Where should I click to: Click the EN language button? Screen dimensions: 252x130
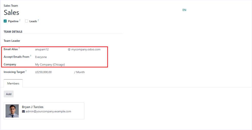tap(184, 10)
